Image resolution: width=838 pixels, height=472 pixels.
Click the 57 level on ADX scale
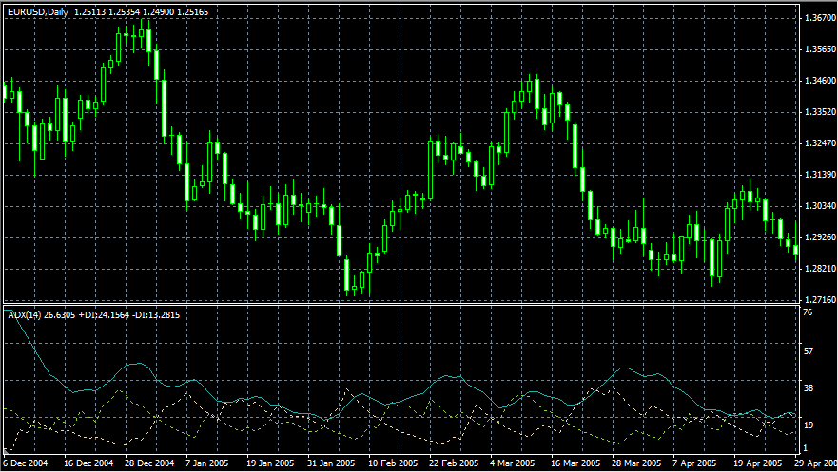[x=809, y=351]
